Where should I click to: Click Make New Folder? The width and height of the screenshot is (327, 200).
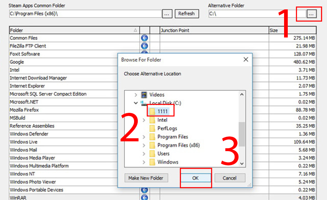[146, 178]
